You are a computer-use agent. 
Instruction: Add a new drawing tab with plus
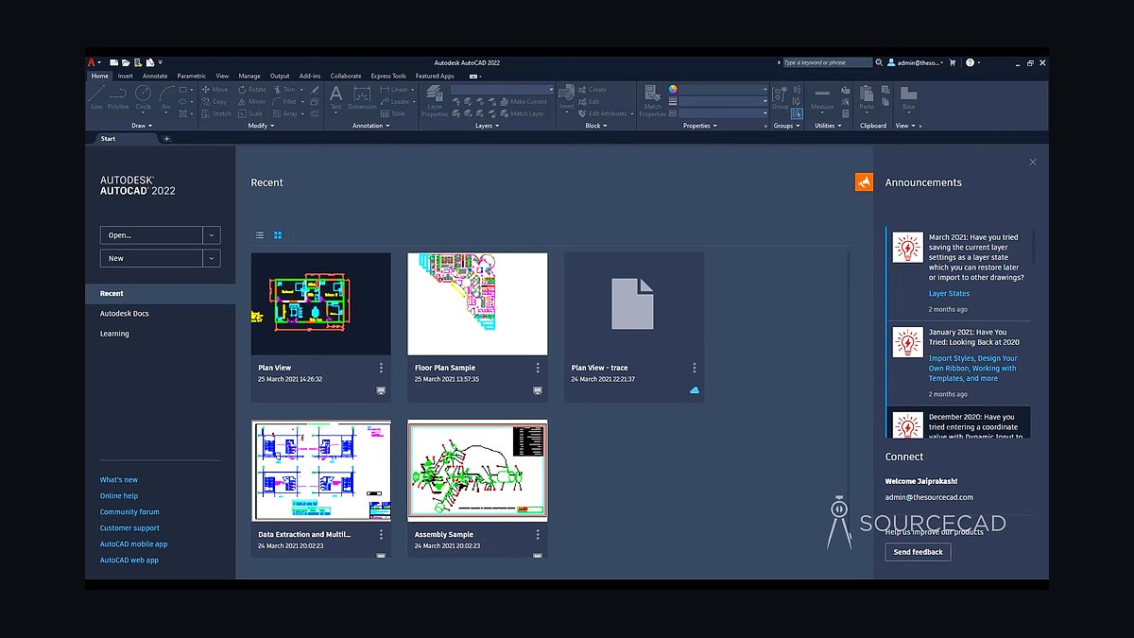(x=167, y=139)
